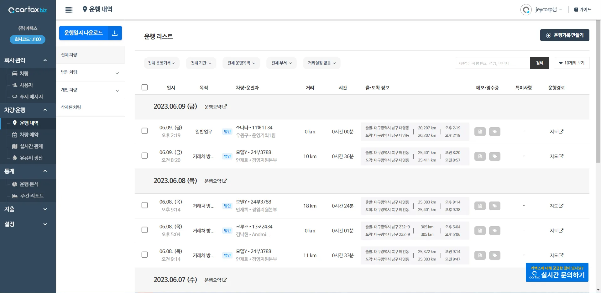Select the 전체 차량 tab
This screenshot has height=293, width=601.
tap(91, 55)
